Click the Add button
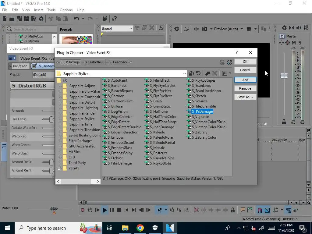 coord(245,80)
